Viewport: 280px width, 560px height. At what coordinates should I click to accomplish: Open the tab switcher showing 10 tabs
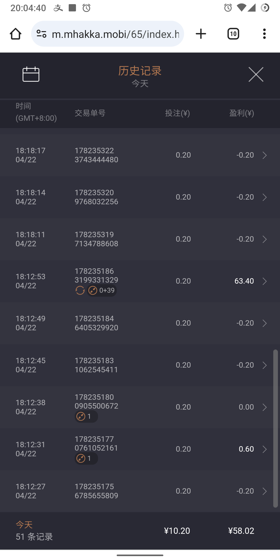233,34
